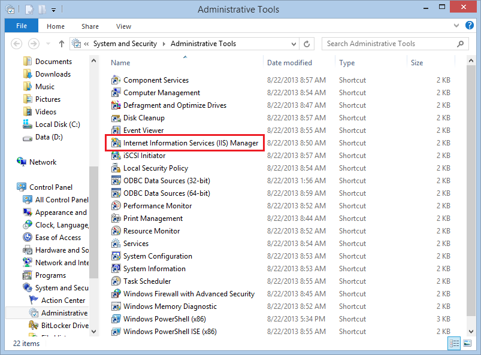
Task: Open the File menu tab
Action: click(22, 26)
